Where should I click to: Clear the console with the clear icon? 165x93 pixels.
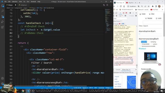click(x=117, y=16)
